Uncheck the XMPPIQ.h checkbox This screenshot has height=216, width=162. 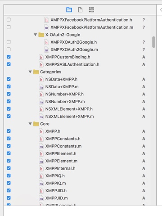9,175
